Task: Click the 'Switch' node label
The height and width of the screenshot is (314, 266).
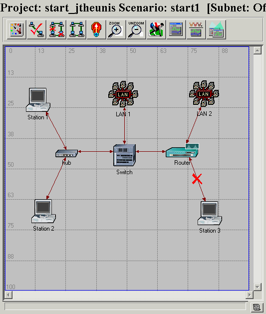Action: [124, 172]
